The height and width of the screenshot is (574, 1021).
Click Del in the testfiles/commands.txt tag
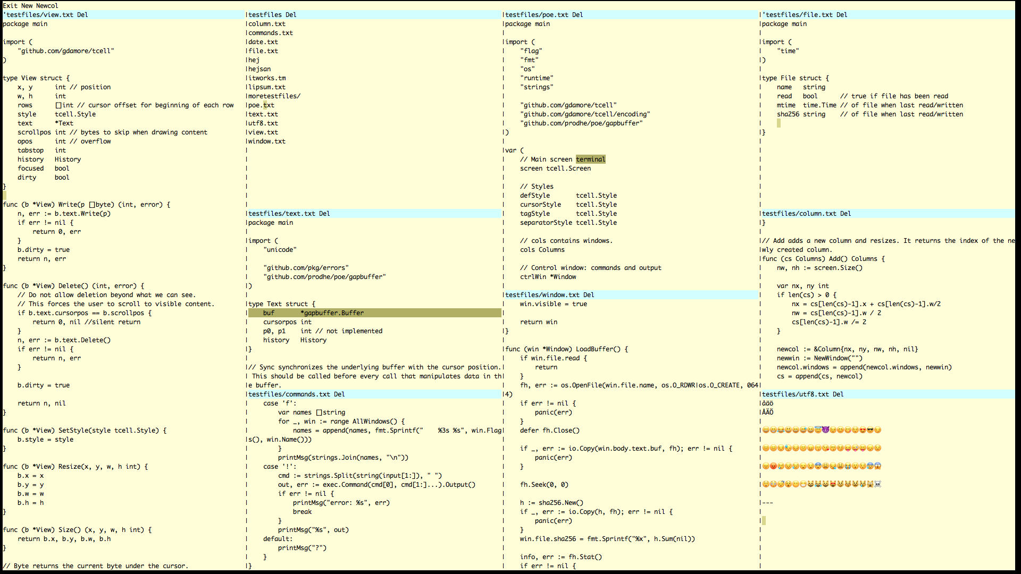(339, 394)
